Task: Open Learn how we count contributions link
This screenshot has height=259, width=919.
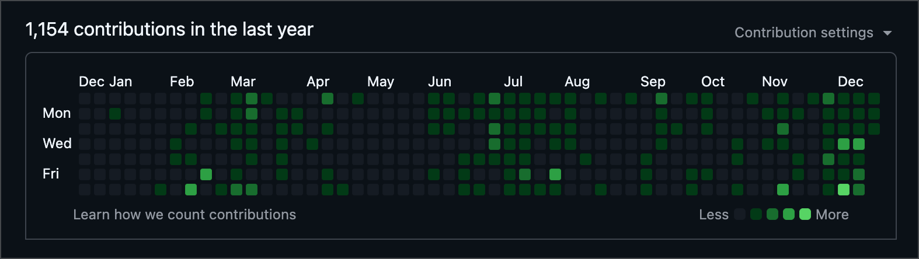Action: (185, 215)
